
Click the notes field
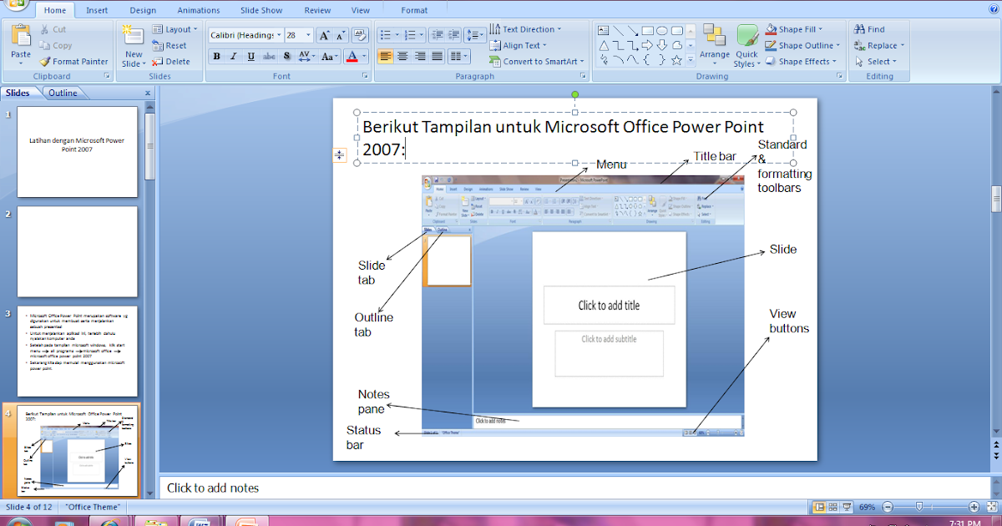[576, 488]
